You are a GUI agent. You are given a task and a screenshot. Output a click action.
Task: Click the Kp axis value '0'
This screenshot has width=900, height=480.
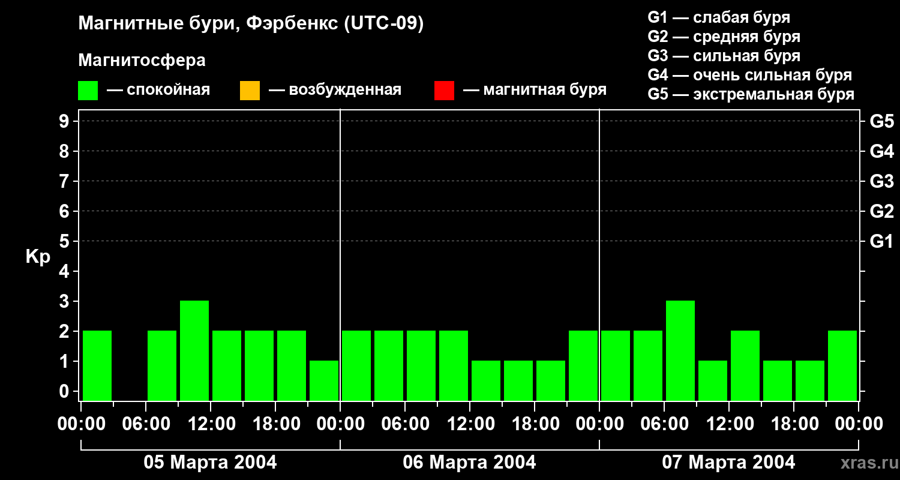coord(65,391)
